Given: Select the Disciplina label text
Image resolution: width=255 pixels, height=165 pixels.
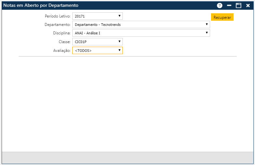Looking at the screenshot, I should point(62,33).
